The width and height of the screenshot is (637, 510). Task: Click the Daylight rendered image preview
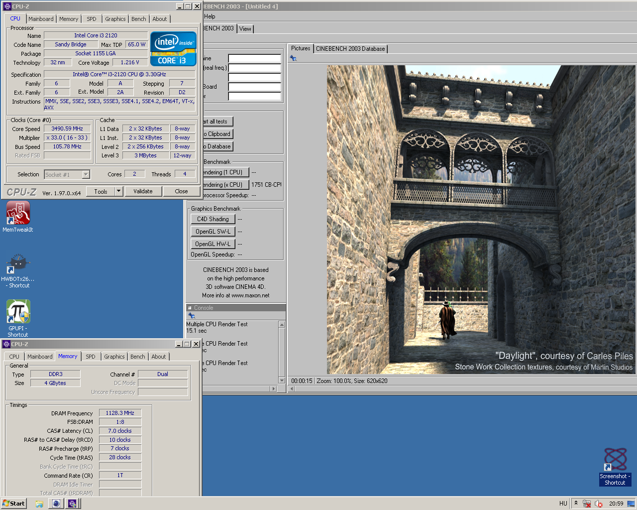coord(481,220)
